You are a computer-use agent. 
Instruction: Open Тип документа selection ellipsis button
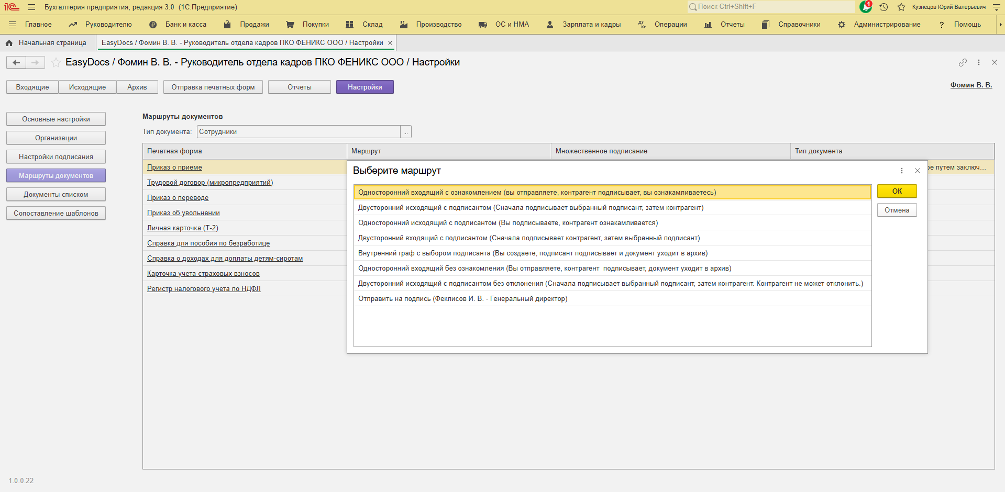point(405,132)
